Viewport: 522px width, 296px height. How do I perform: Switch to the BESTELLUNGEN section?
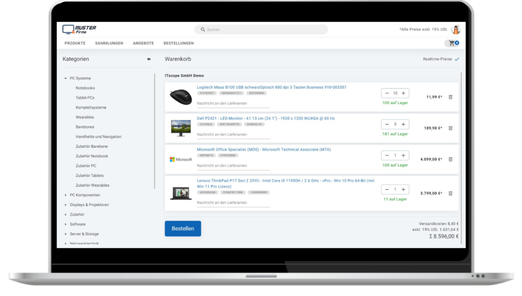point(177,43)
